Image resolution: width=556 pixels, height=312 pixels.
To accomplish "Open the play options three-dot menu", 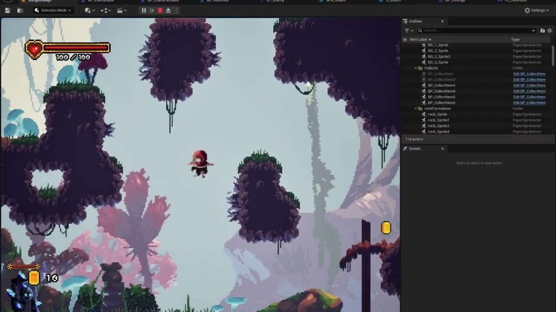I will pos(176,10).
